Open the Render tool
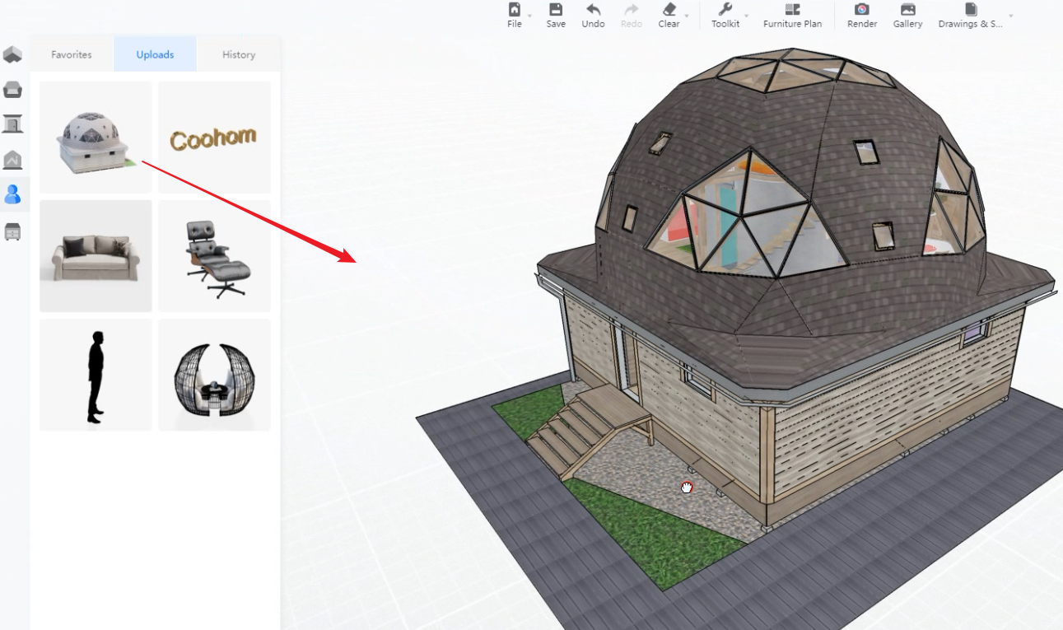Screen dimensions: 1063x630 861,15
